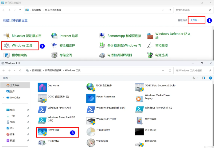Click the help question mark button
The width and height of the screenshot is (214, 148).
[210, 78]
